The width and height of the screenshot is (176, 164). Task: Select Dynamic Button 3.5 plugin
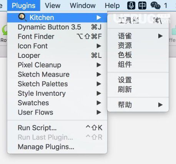tap(57, 27)
